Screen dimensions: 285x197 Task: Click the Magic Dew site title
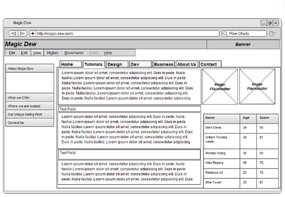click(x=21, y=44)
